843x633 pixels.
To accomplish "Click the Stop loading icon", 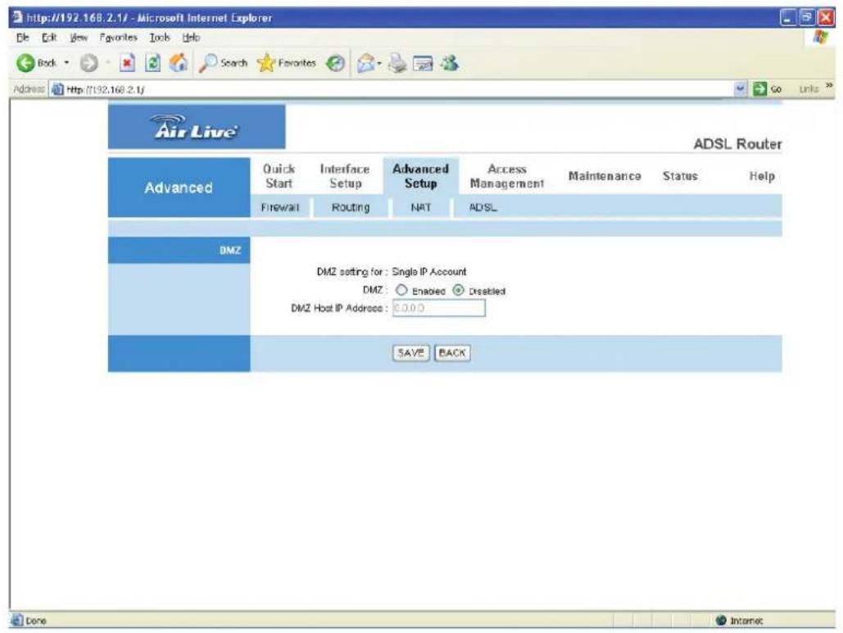I will pyautogui.click(x=127, y=63).
